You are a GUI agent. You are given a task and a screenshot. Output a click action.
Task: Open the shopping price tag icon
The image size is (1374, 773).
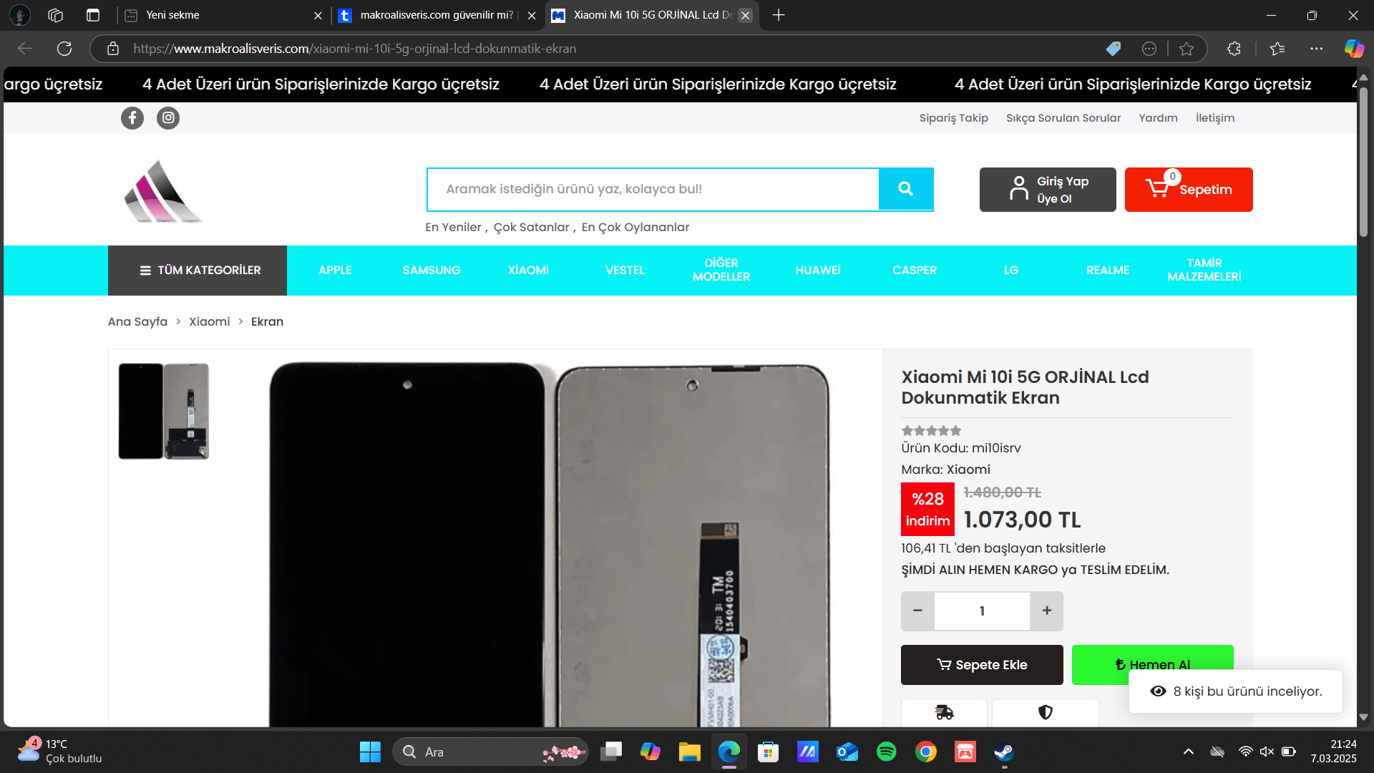coord(1114,49)
